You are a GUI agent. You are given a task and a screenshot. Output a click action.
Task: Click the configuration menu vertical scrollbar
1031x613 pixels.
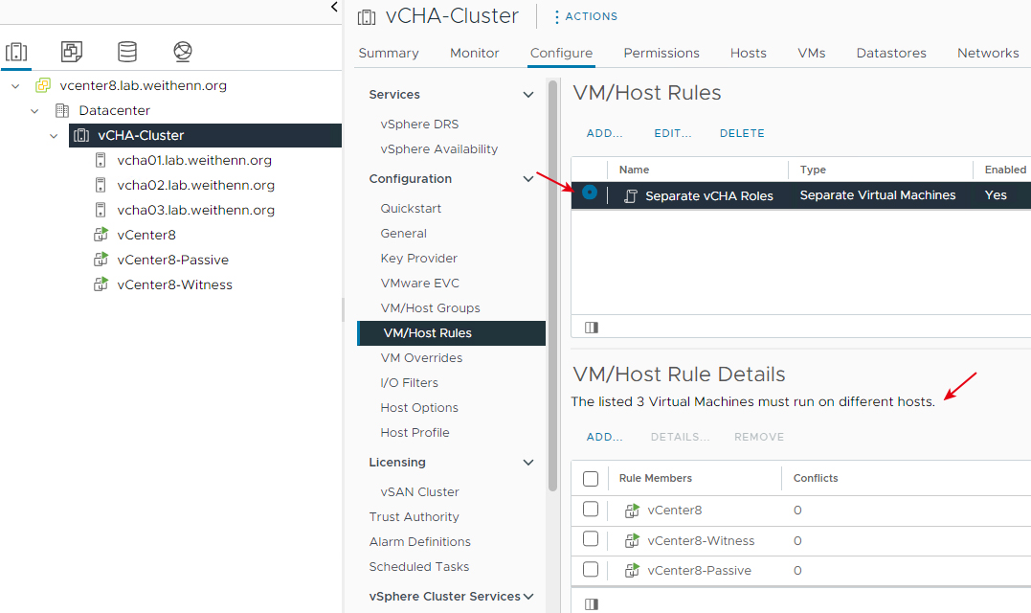tap(552, 284)
